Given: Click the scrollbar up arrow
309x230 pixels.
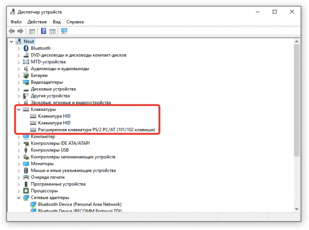Looking at the screenshot, I should tap(297, 42).
